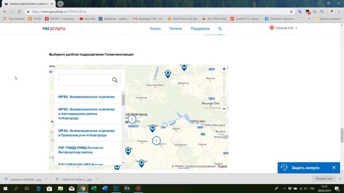
Task: Bookmark this page with star icon
Action: (x=291, y=12)
